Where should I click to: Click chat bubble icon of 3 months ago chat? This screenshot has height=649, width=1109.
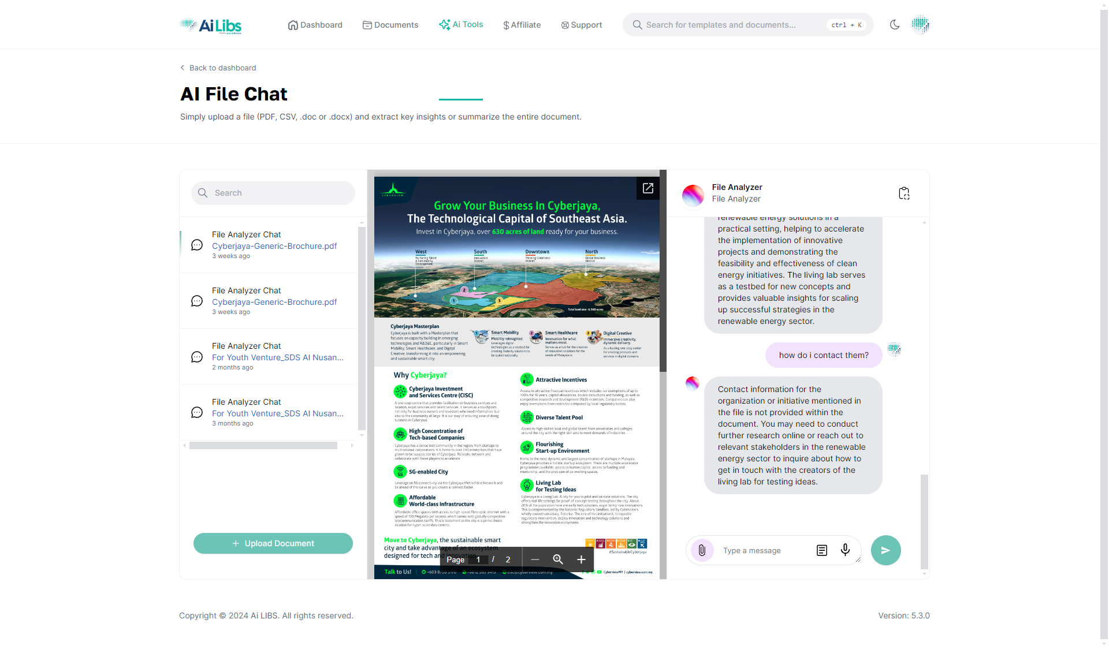(197, 413)
